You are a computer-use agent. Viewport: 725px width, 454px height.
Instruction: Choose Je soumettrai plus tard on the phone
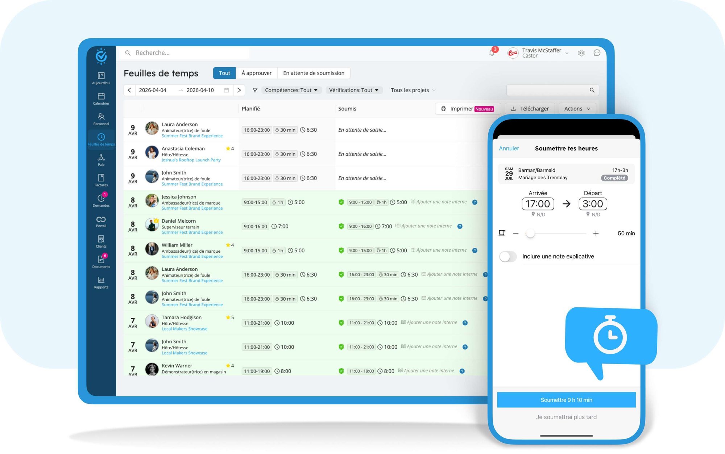click(566, 417)
